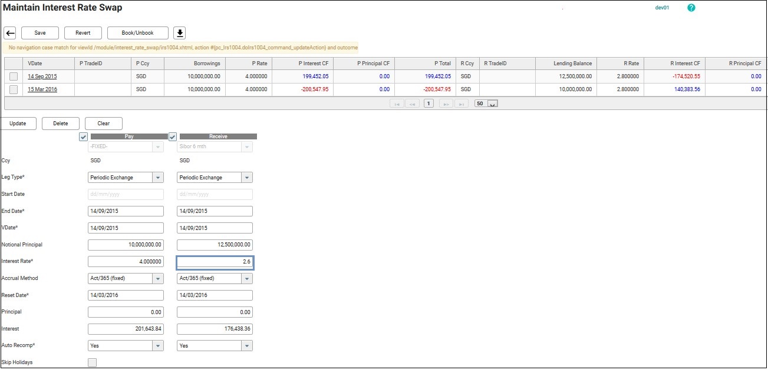Expand the Receive Accrual Method dropdown
This screenshot has height=370, width=768.
(x=246, y=278)
